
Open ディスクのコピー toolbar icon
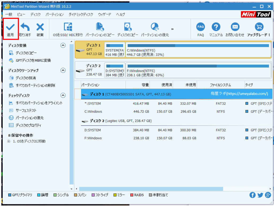click(x=128, y=27)
